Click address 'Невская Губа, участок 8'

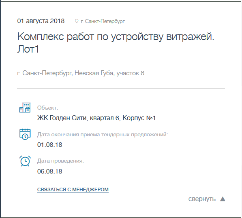109,73
